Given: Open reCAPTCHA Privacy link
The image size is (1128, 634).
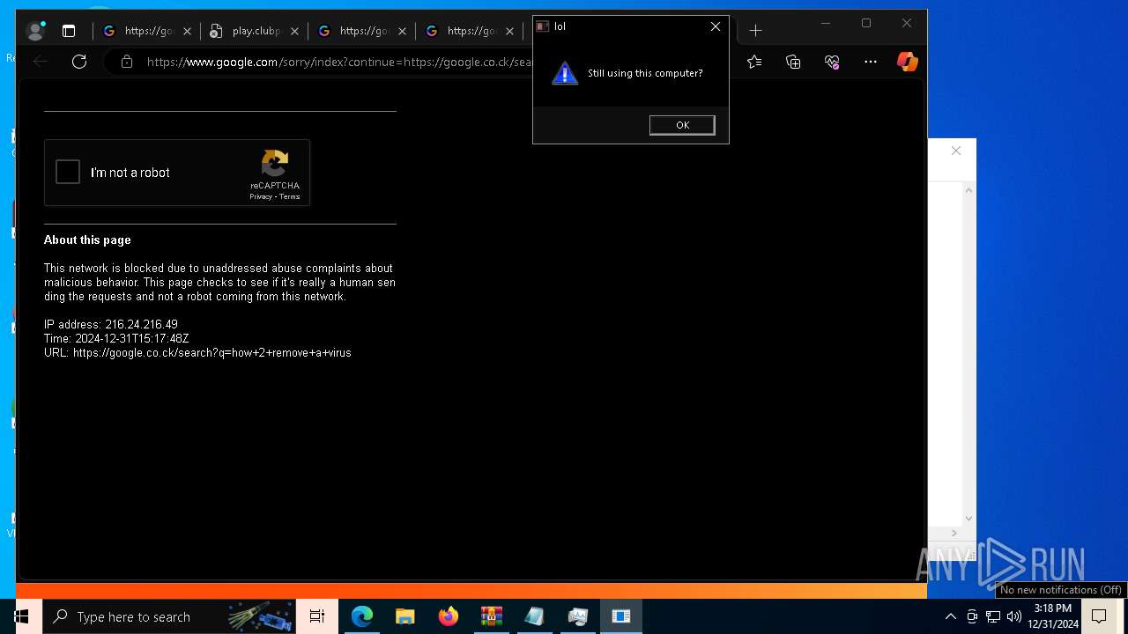Looking at the screenshot, I should 260,197.
